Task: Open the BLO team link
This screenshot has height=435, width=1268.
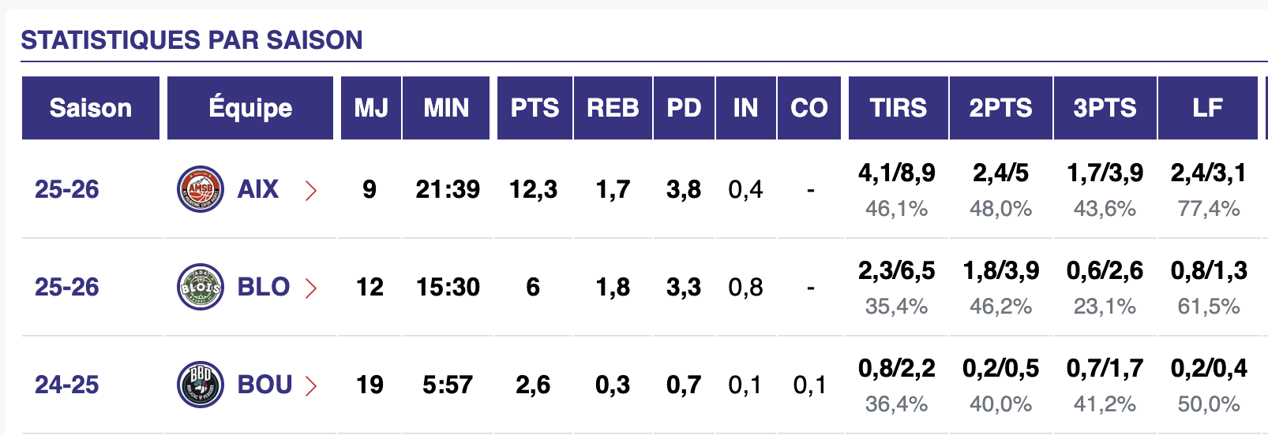Action: coord(264,287)
